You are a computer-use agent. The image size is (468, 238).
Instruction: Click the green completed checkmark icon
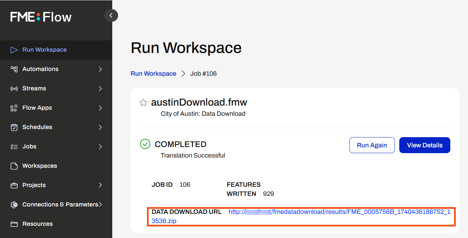click(x=145, y=144)
